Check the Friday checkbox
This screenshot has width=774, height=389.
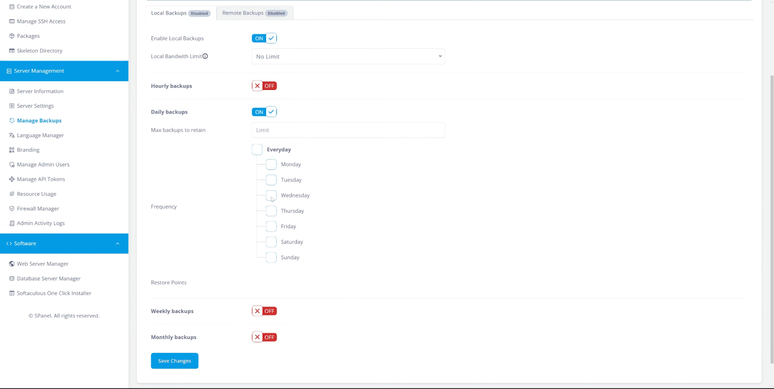(271, 226)
